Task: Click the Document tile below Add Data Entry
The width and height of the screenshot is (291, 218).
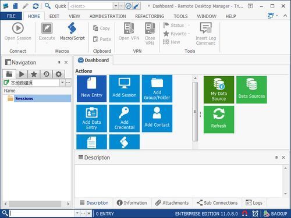Action: coord(91,142)
